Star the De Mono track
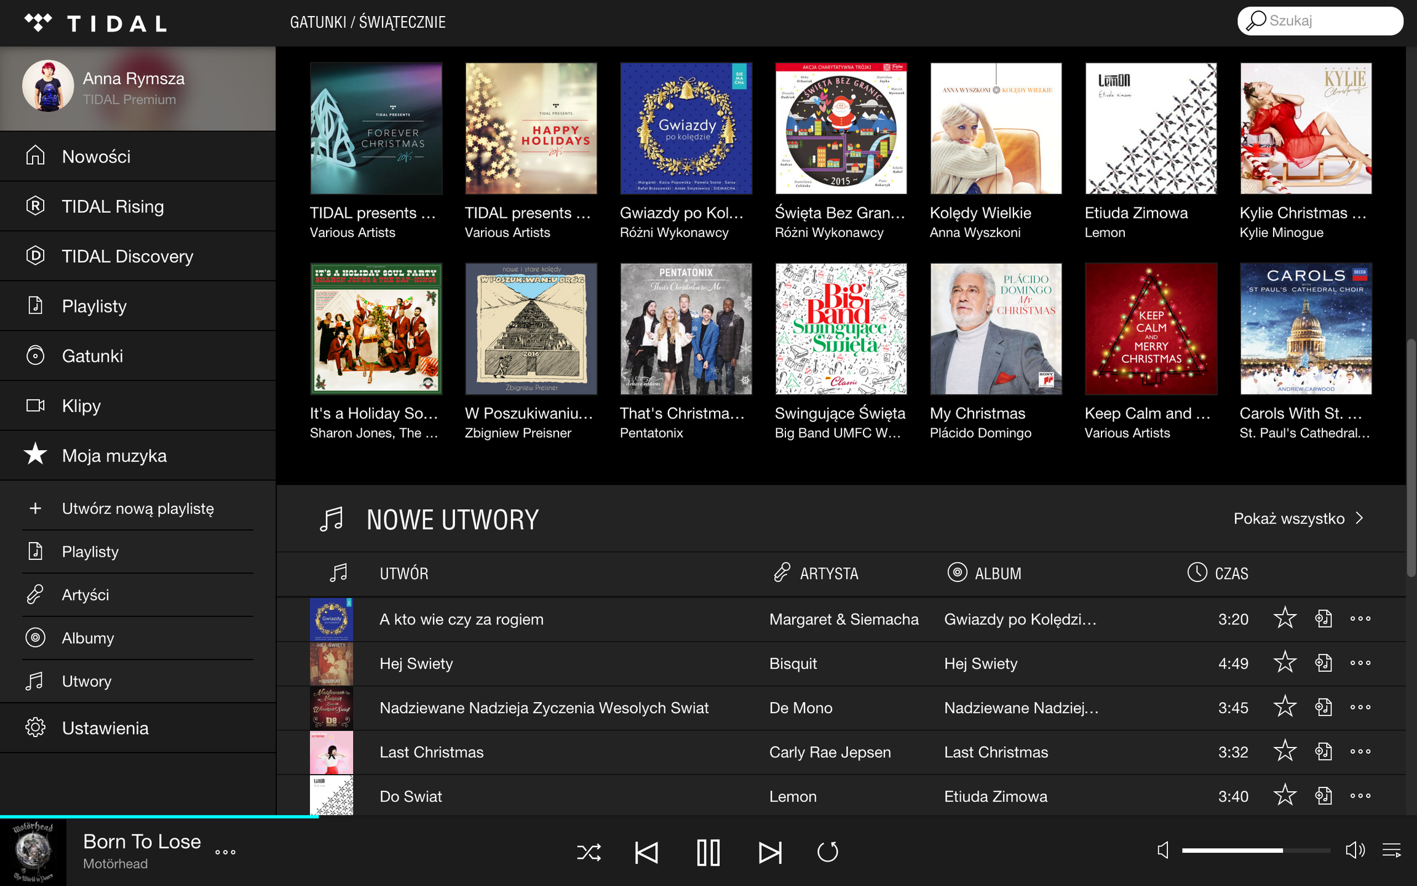This screenshot has height=886, width=1417. (1285, 707)
